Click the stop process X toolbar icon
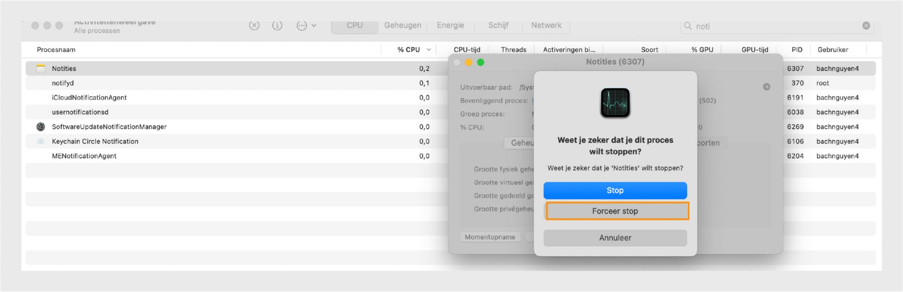This screenshot has height=292, width=903. tap(254, 25)
